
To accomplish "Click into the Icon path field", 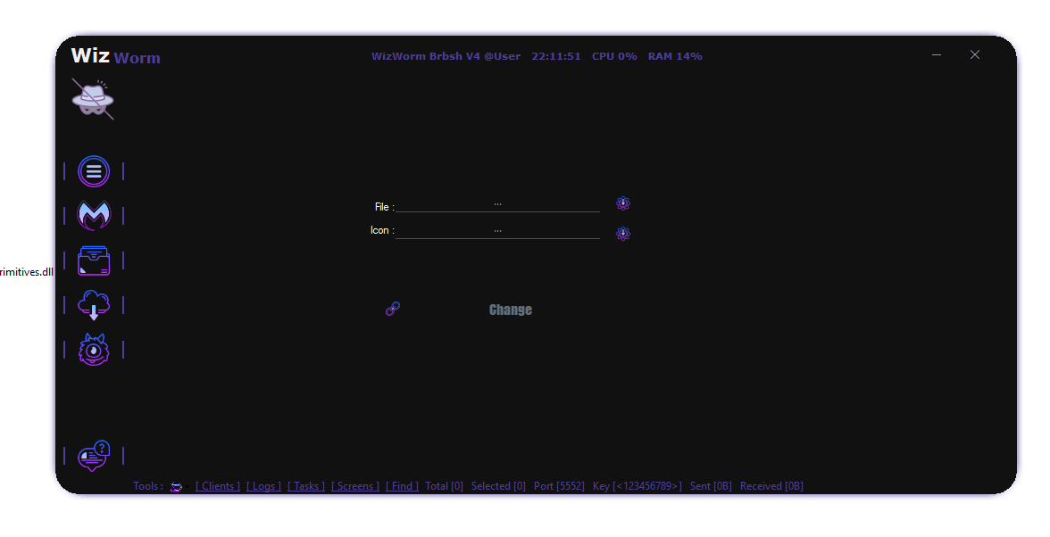I will [x=497, y=231].
